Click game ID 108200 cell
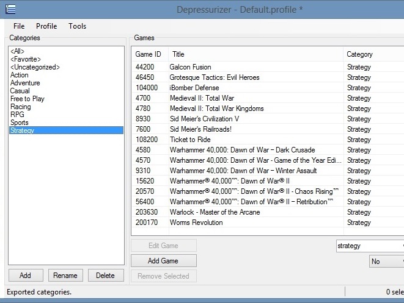This screenshot has width=404, height=303. pyautogui.click(x=147, y=140)
